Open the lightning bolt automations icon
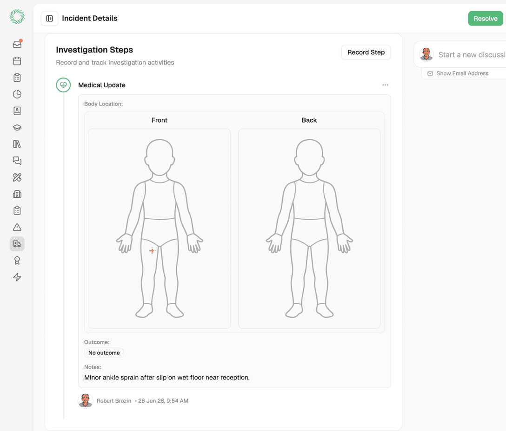Image resolution: width=506 pixels, height=431 pixels. click(x=17, y=277)
